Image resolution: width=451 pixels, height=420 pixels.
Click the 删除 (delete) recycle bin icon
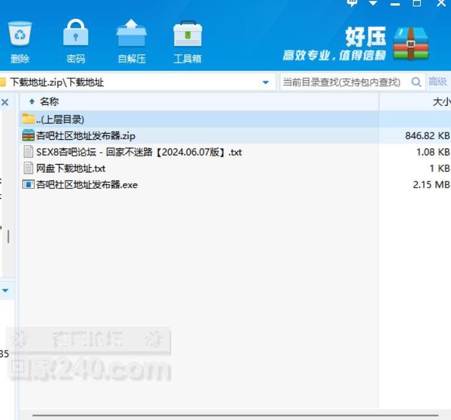point(20,34)
